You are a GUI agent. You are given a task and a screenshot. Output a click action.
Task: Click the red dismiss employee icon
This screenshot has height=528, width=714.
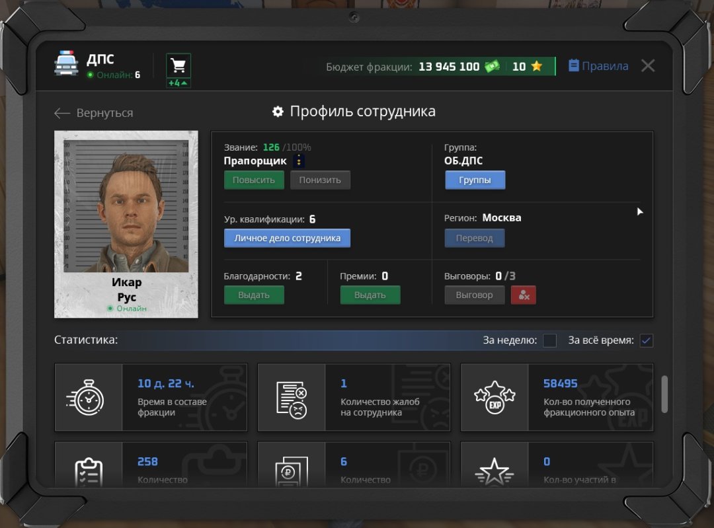(523, 295)
